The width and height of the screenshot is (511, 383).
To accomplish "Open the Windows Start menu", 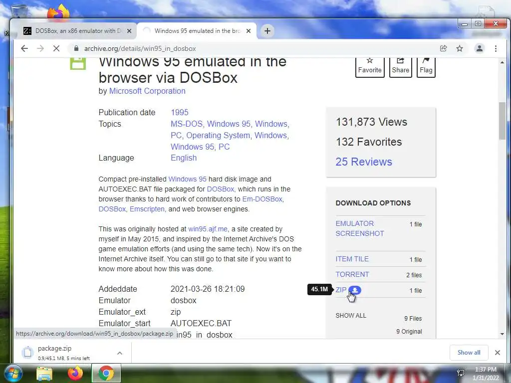I will pyautogui.click(x=12, y=374).
